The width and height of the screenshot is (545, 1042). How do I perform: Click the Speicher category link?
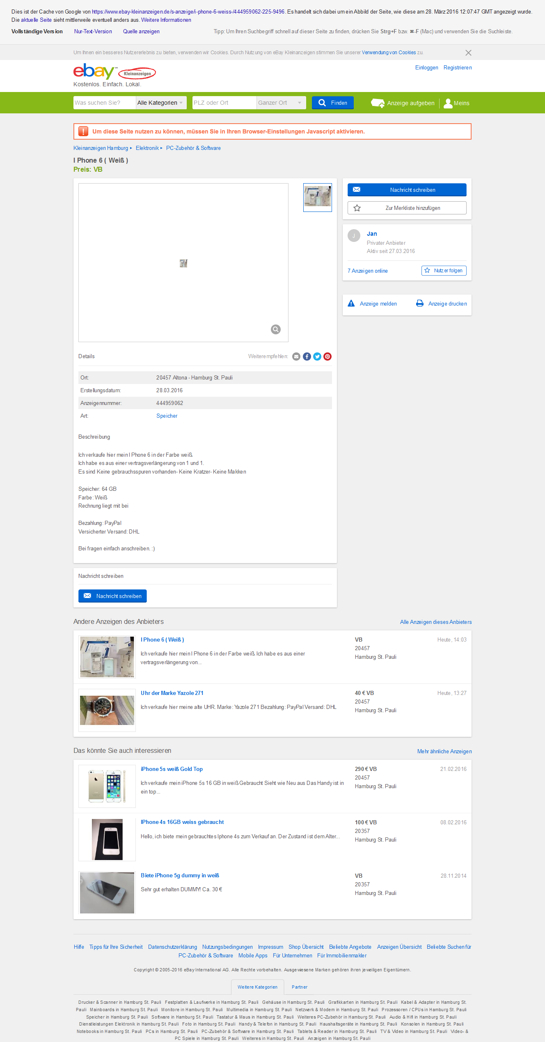[x=167, y=416]
